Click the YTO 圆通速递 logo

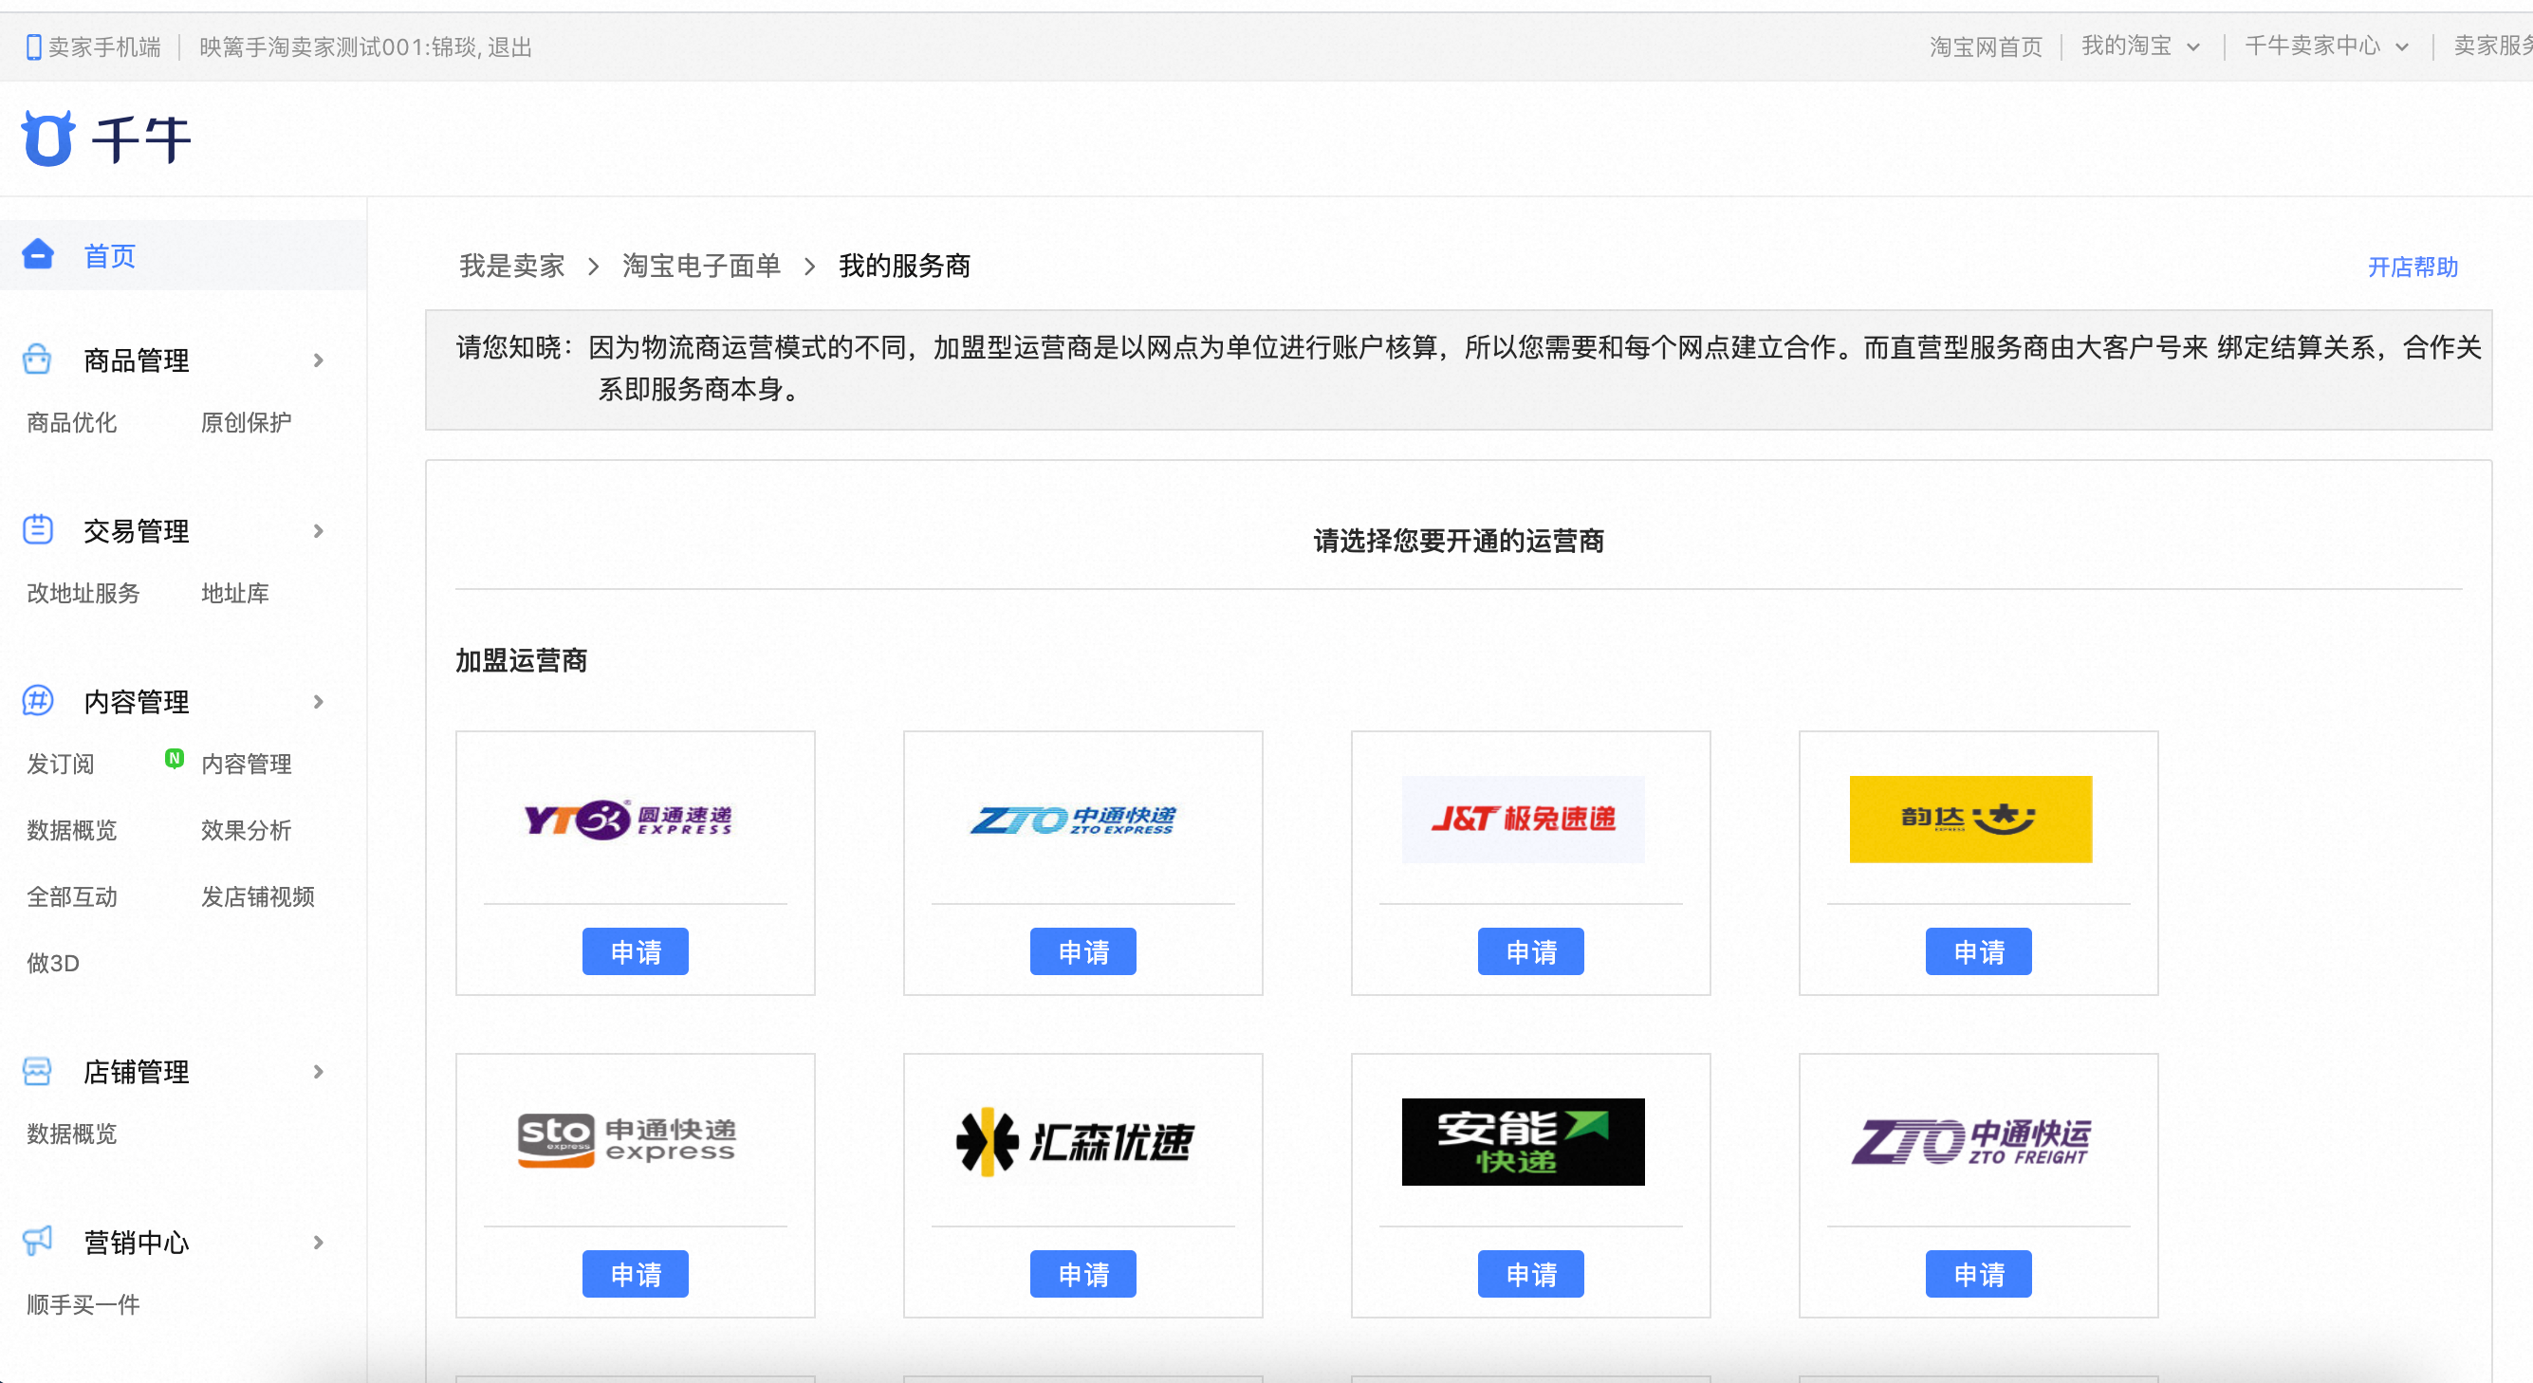[x=628, y=819]
